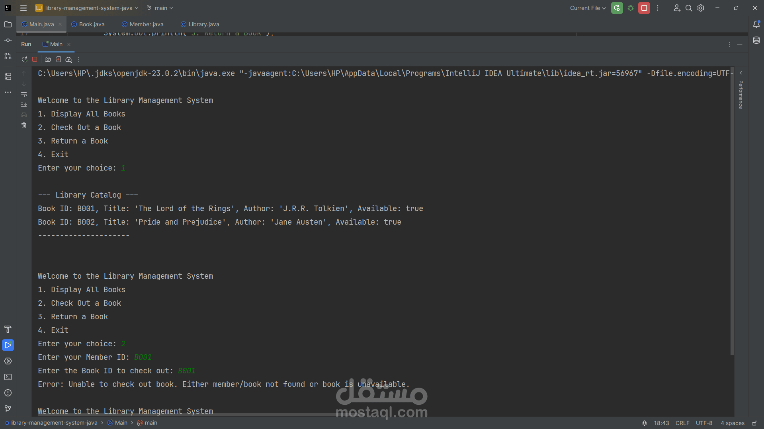764x429 pixels.
Task: Open the Terminal tool window
Action: [x=8, y=377]
